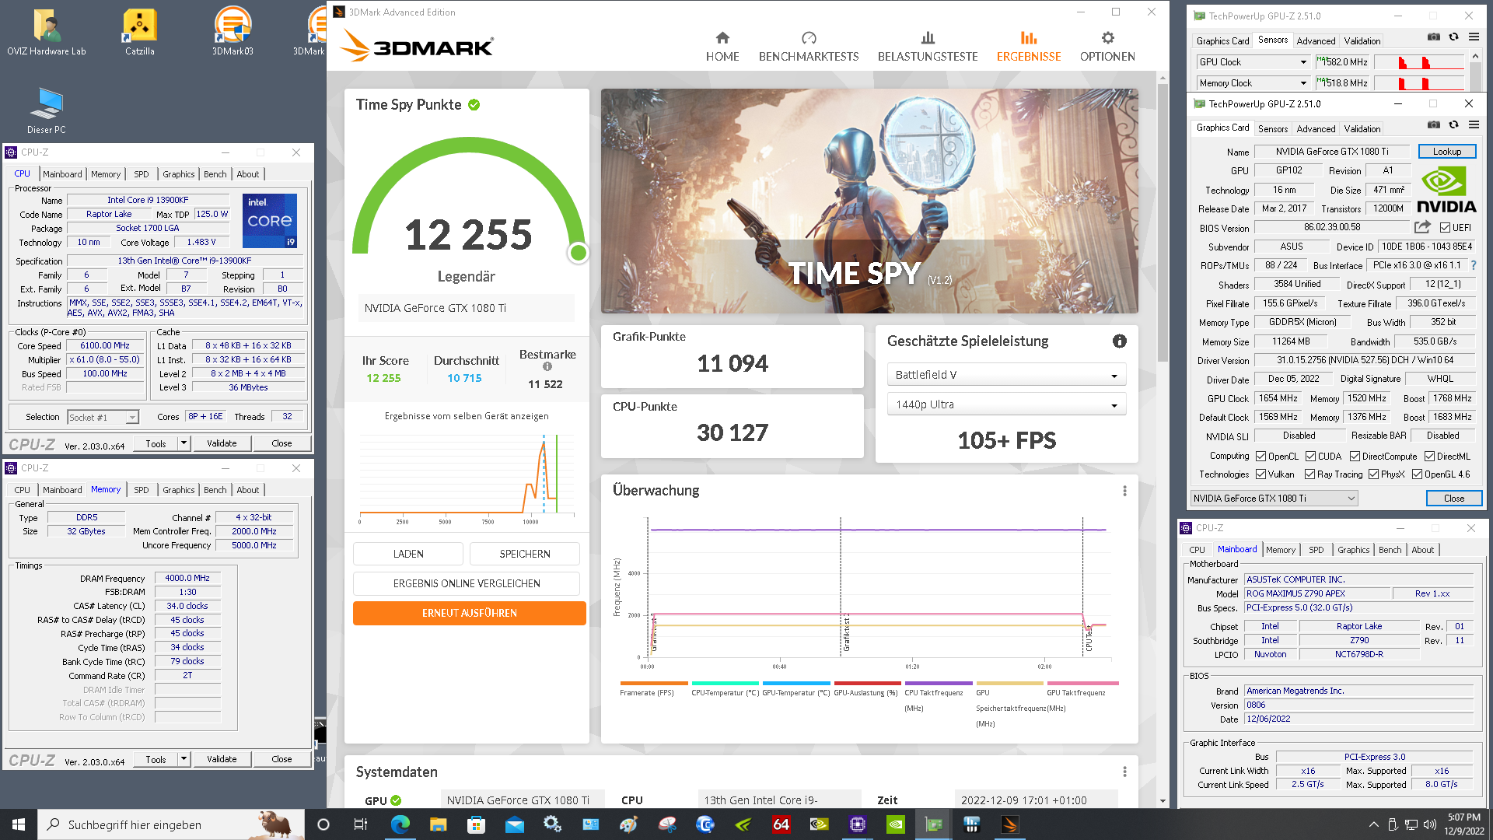Open the OVIZ Hardware Lab desktop icon
The image size is (1493, 840).
click(47, 33)
